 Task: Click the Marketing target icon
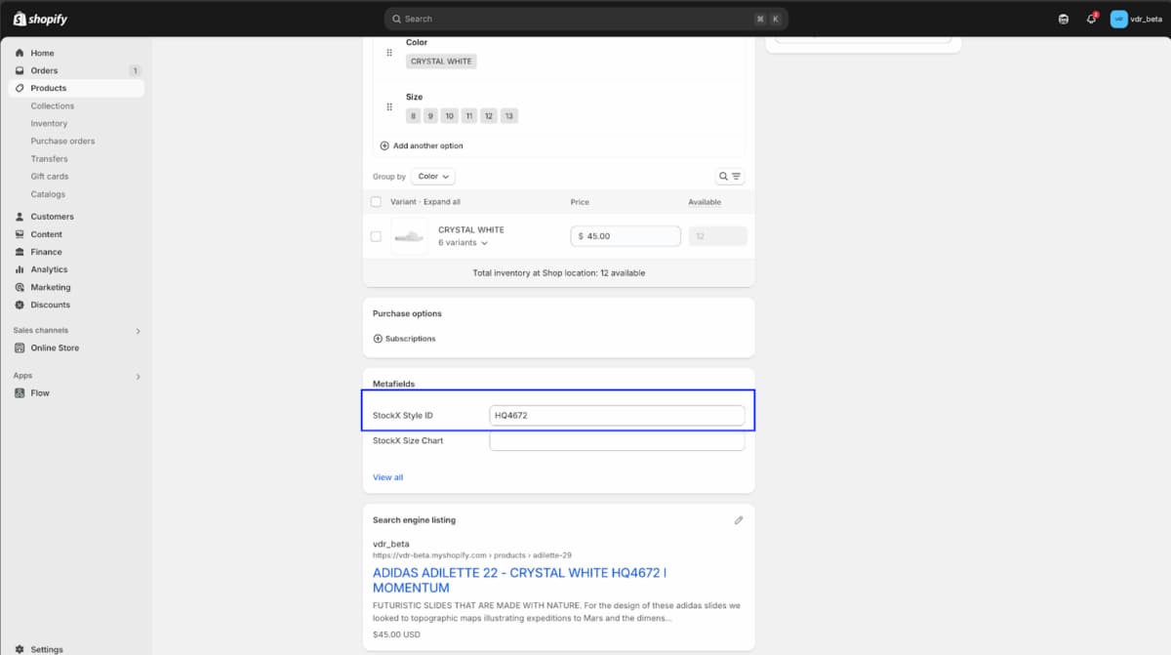pyautogui.click(x=20, y=287)
